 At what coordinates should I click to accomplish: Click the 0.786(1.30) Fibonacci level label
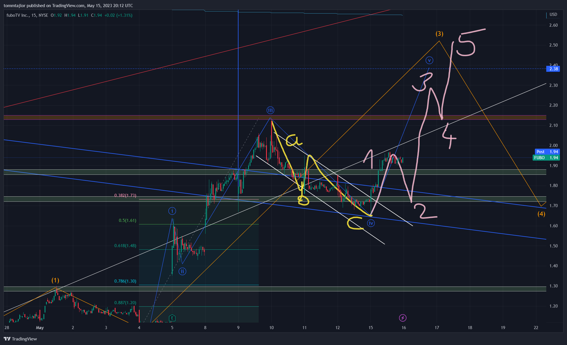click(125, 281)
